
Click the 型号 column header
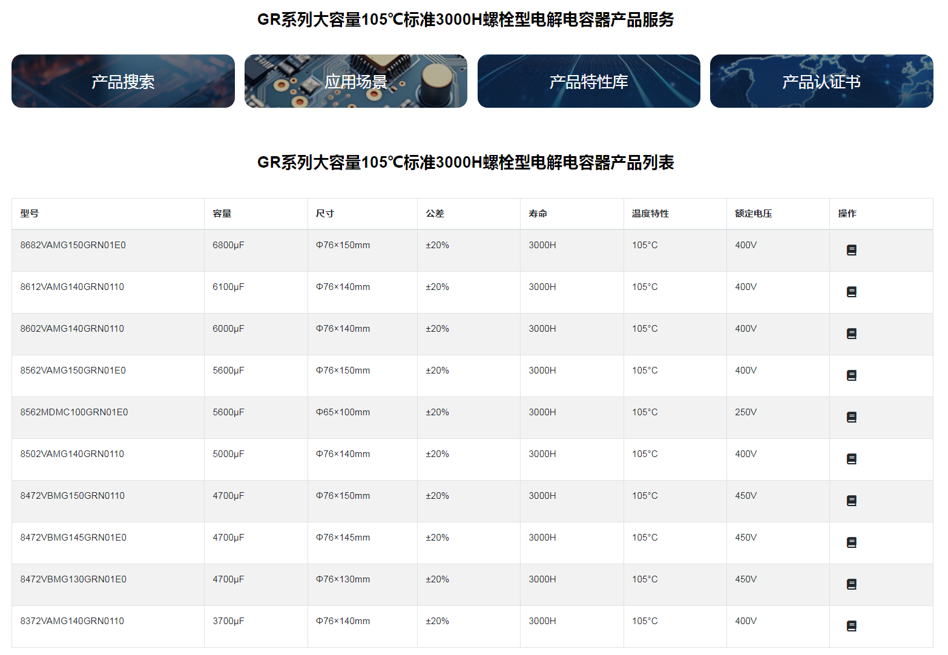pyautogui.click(x=30, y=214)
